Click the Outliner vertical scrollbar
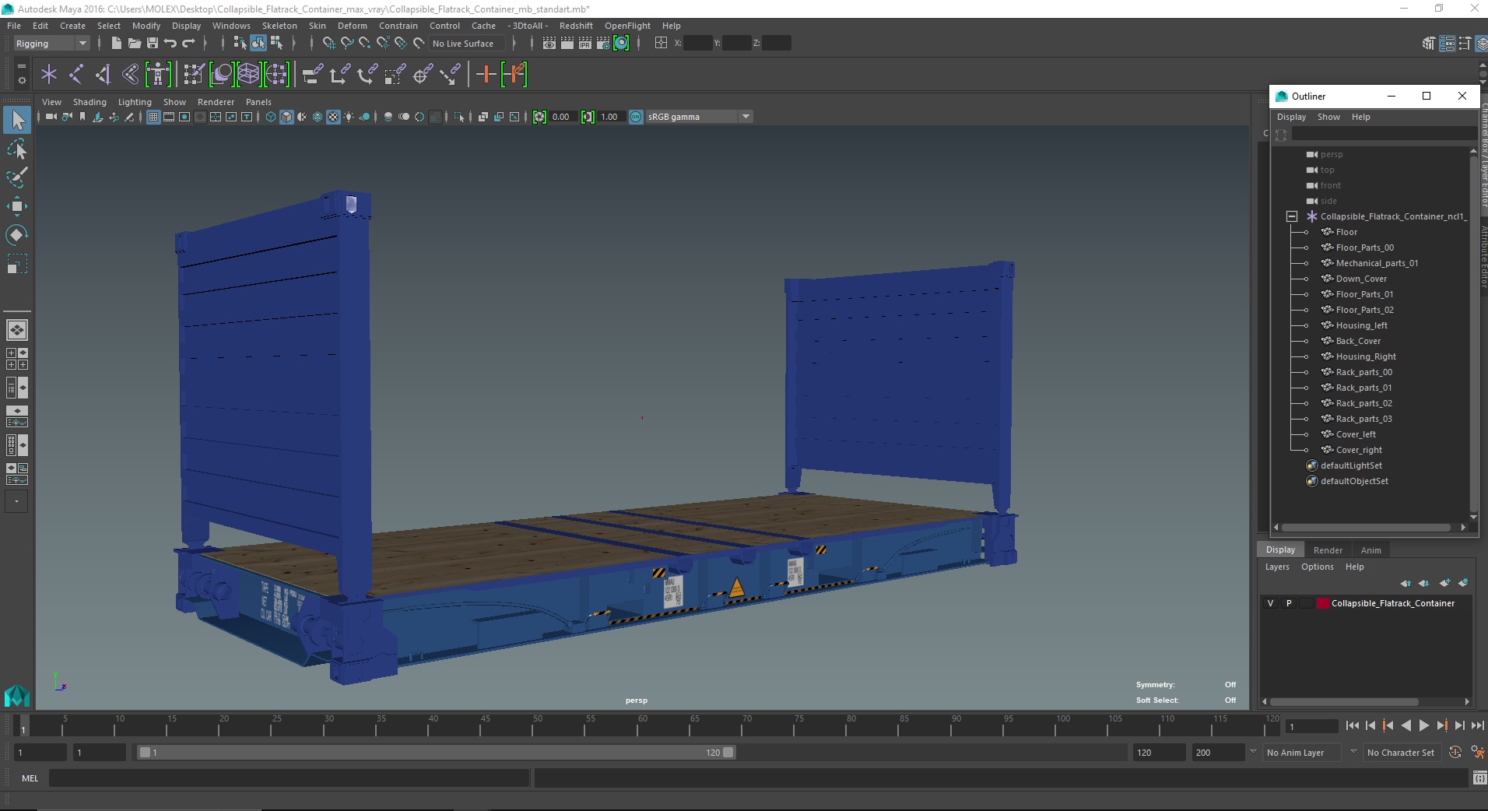This screenshot has width=1488, height=811. 1473,335
